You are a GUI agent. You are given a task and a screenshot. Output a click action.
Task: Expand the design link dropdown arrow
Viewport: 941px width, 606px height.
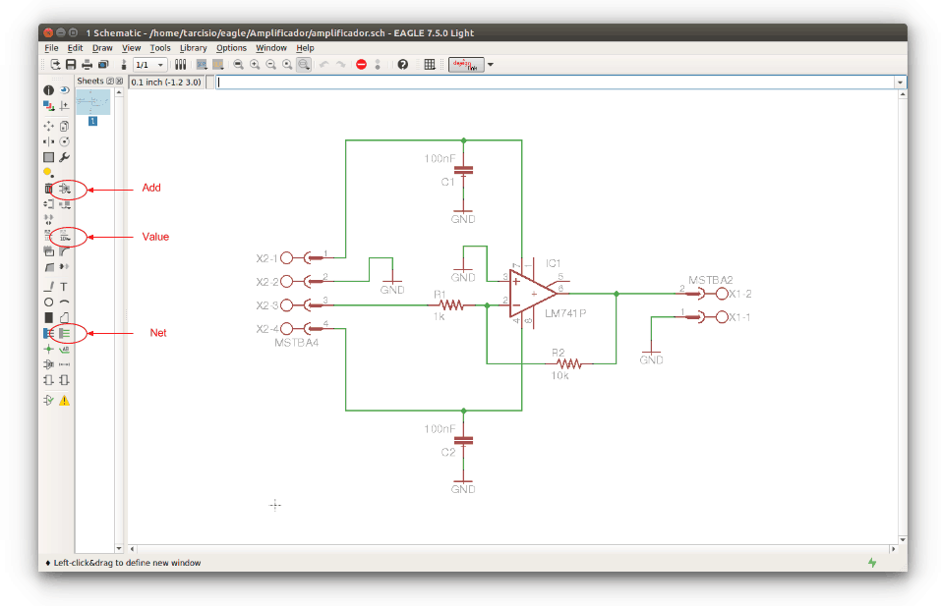(491, 65)
